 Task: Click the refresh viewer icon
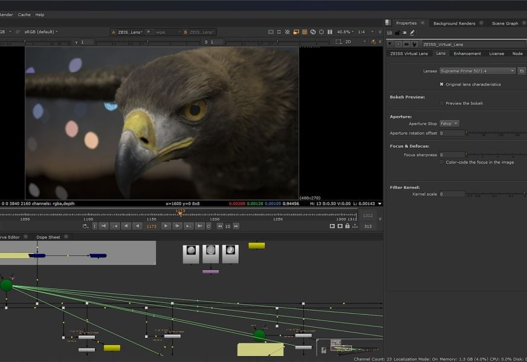click(312, 32)
